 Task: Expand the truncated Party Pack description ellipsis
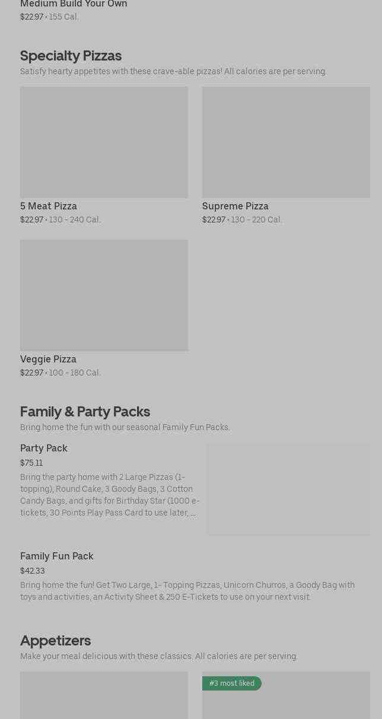(x=193, y=513)
